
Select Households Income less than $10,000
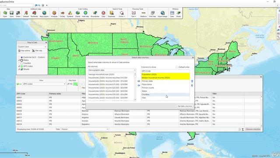(111, 78)
